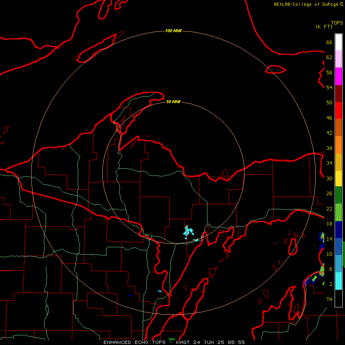Select the 100 NMI range ring label

click(173, 31)
